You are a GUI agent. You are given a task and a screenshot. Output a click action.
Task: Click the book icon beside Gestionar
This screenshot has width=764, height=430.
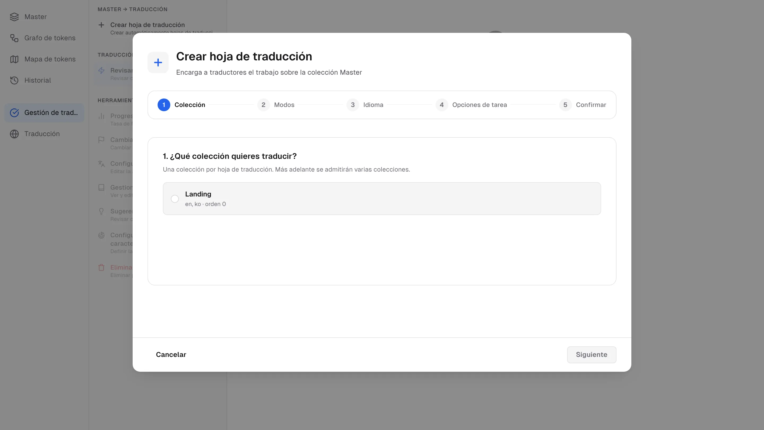101,188
